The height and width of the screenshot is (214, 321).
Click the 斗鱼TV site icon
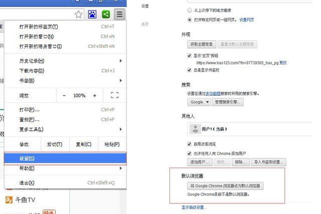9,199
